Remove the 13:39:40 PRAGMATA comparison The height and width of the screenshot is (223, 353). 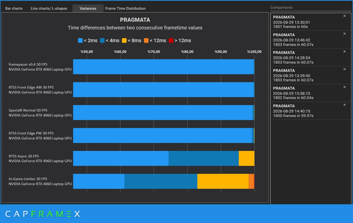(x=345, y=69)
